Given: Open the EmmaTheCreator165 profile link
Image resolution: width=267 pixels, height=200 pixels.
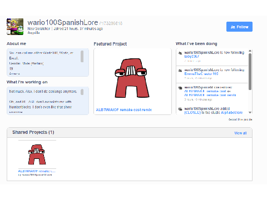Looking at the screenshot, I should (201, 74).
